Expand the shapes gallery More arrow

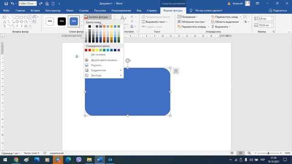pyautogui.click(x=30, y=26)
